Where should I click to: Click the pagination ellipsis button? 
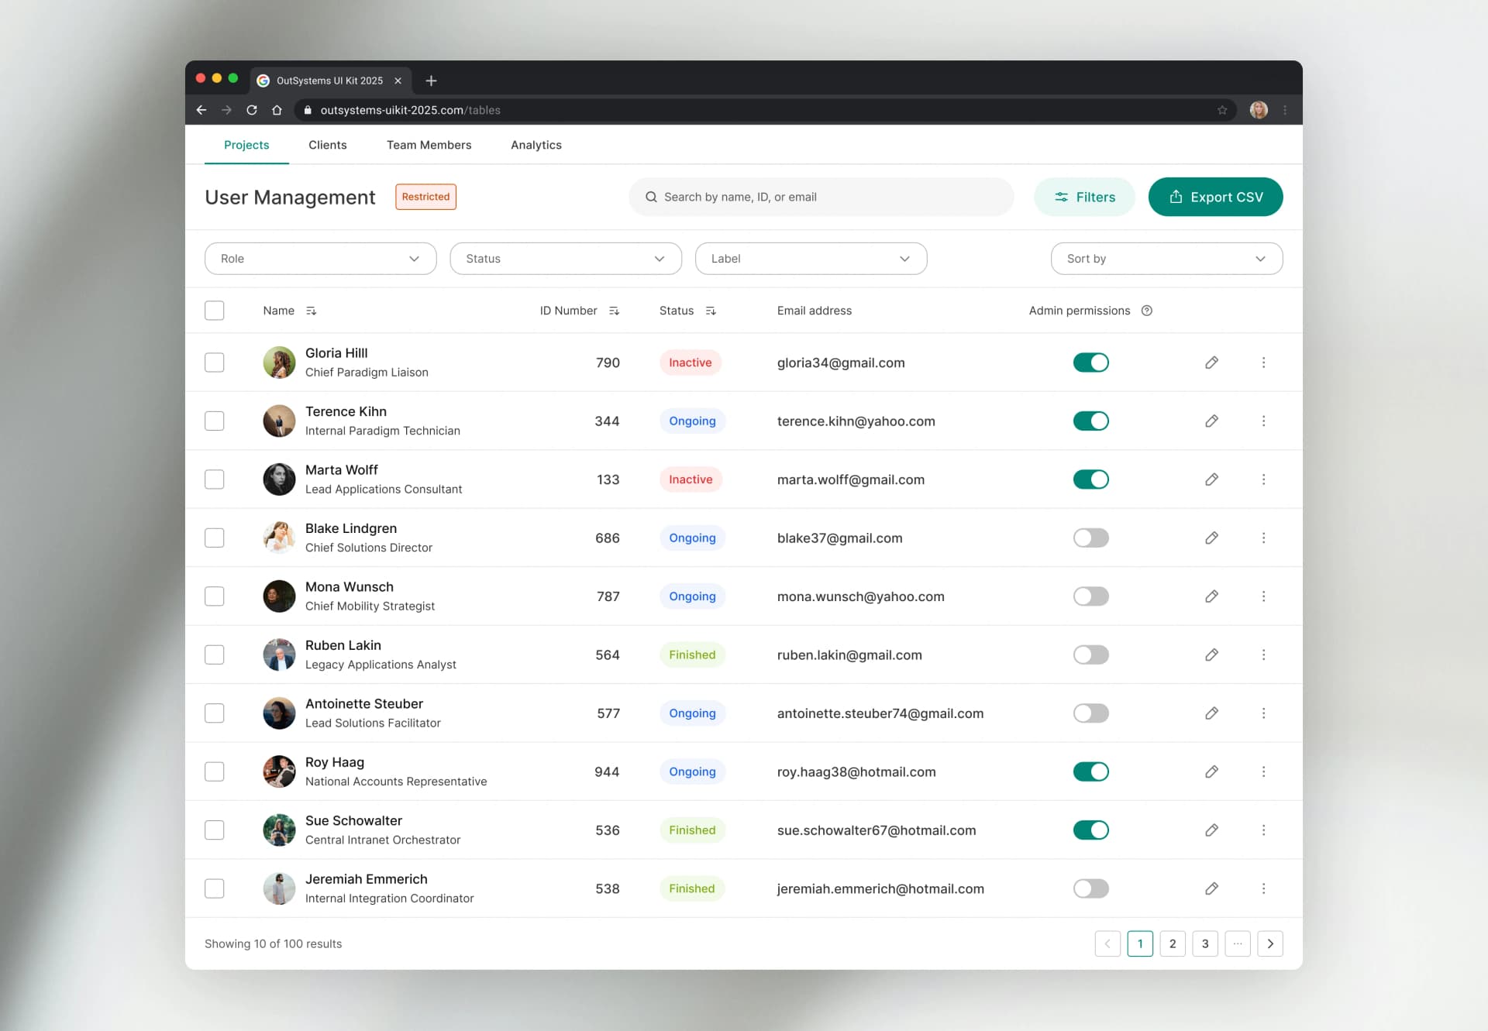tap(1238, 943)
